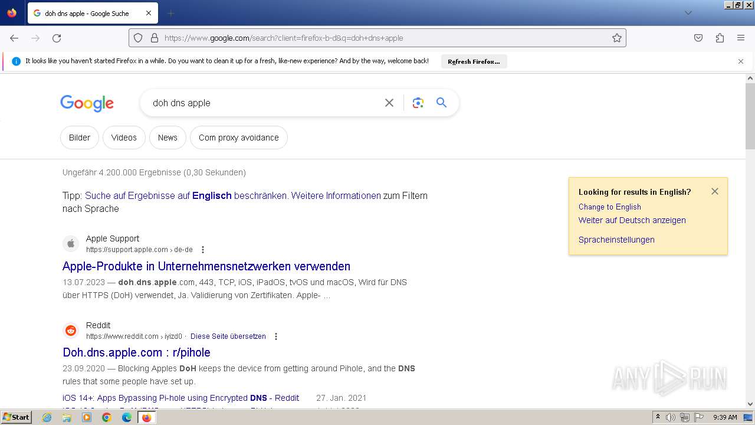Click the 9:39 AM clock
This screenshot has width=755, height=425.
point(725,417)
